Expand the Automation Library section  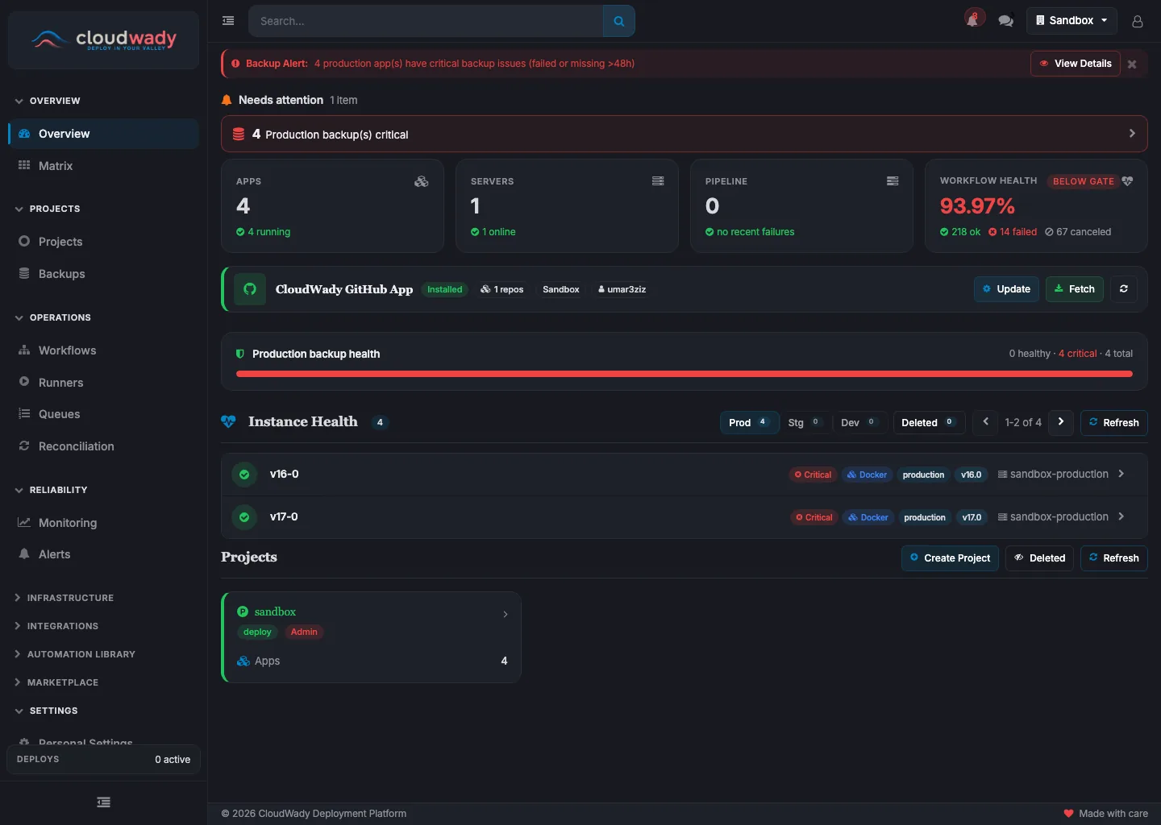pos(75,654)
